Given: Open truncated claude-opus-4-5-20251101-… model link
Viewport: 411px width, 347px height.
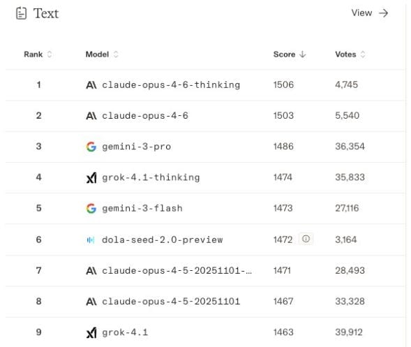Looking at the screenshot, I should (177, 271).
